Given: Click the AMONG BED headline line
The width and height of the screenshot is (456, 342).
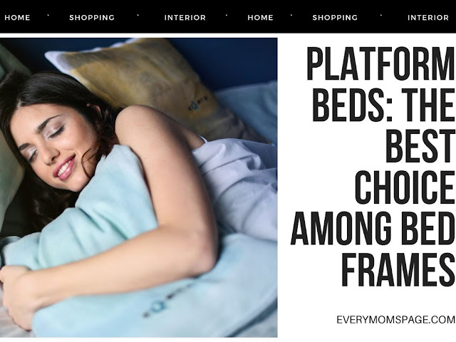Looking at the screenshot, I should pyautogui.click(x=373, y=229).
